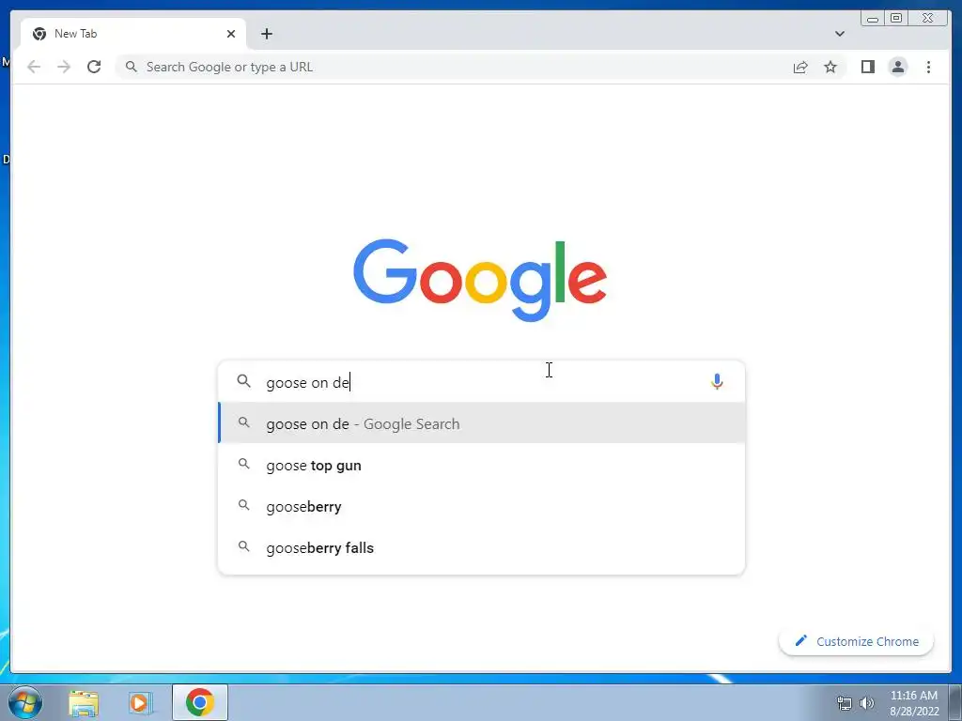Click the Customize Chrome button
The image size is (962, 721).
pos(856,641)
